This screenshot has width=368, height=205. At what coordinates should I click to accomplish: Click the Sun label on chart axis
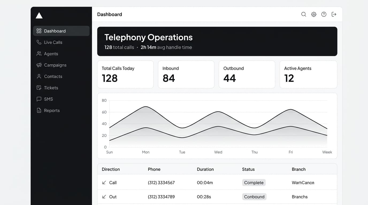click(x=109, y=152)
